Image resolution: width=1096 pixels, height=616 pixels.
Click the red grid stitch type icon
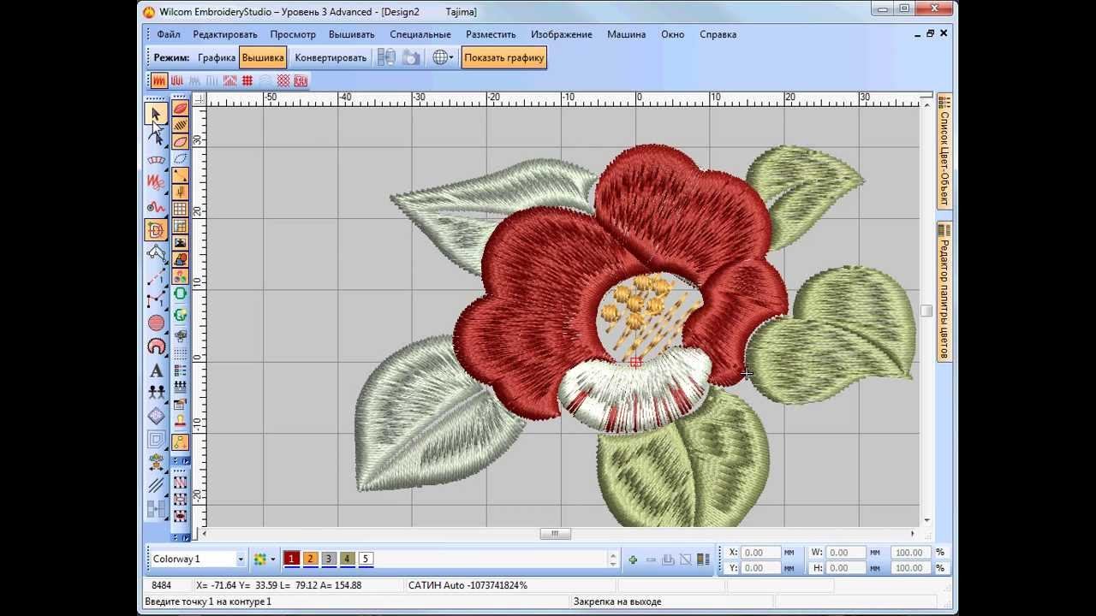[x=247, y=80]
